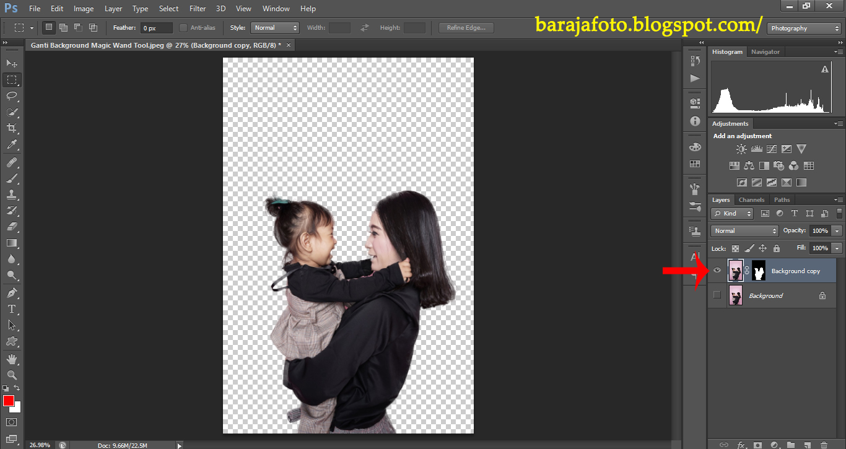Add a Color Balance adjustment
This screenshot has width=846, height=449.
(x=749, y=166)
